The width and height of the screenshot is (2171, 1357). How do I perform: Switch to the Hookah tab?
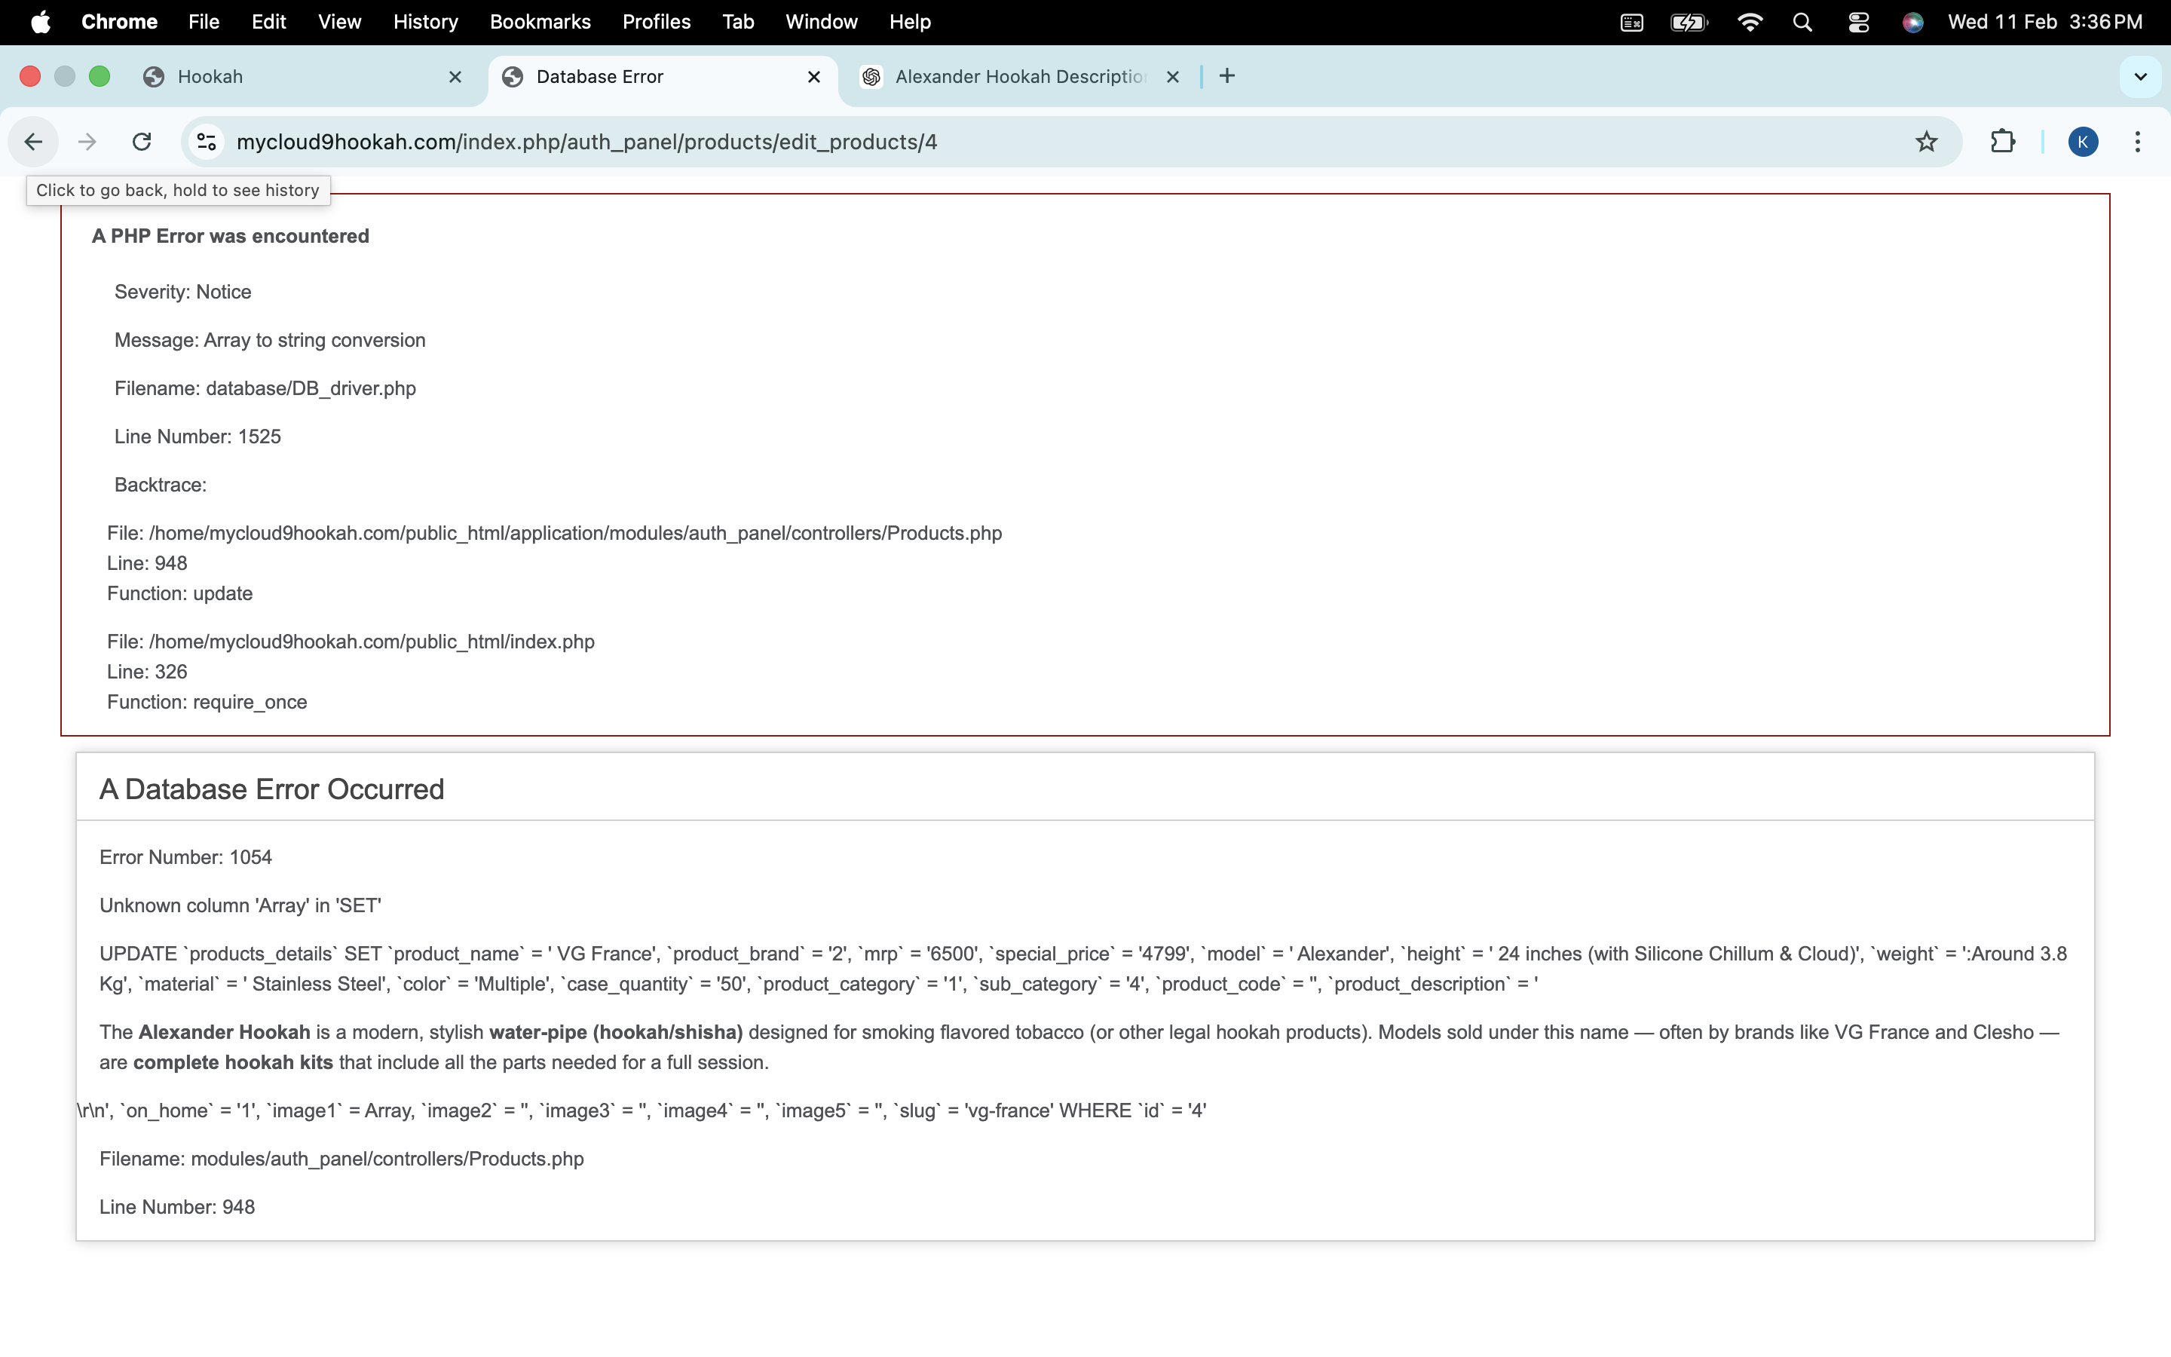(296, 76)
